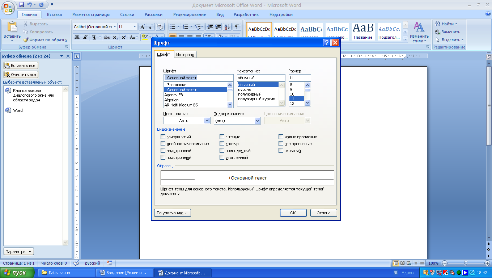This screenshot has height=278, width=492.
Task: Apply subscript x₂ formatting
Action: click(115, 37)
